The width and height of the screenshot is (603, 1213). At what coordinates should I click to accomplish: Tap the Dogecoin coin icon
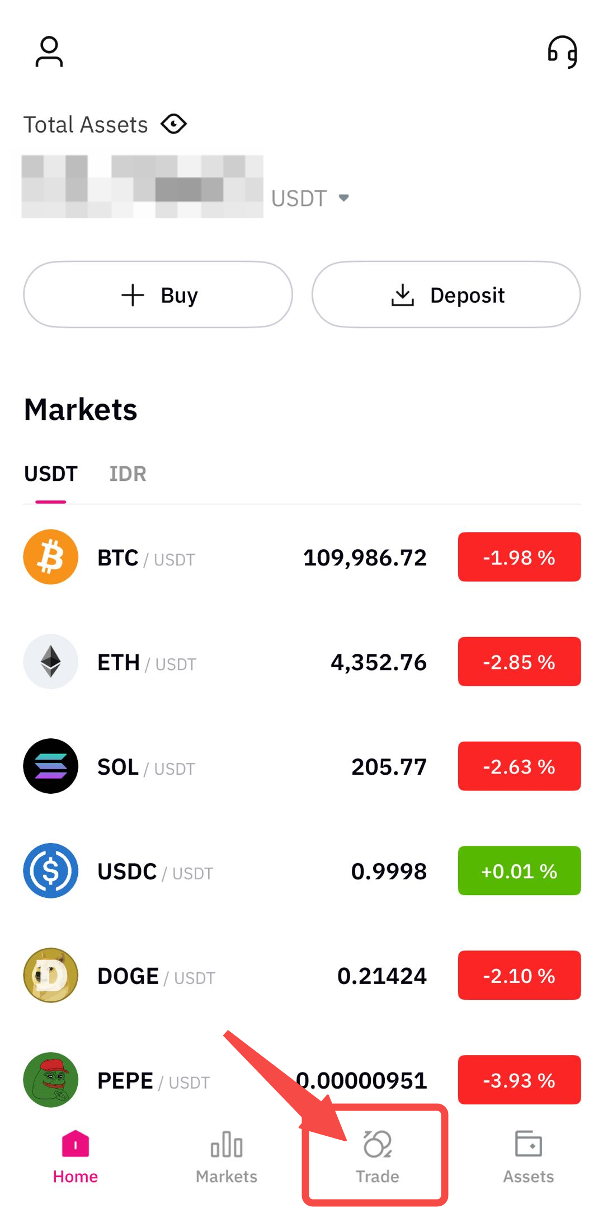pyautogui.click(x=51, y=975)
